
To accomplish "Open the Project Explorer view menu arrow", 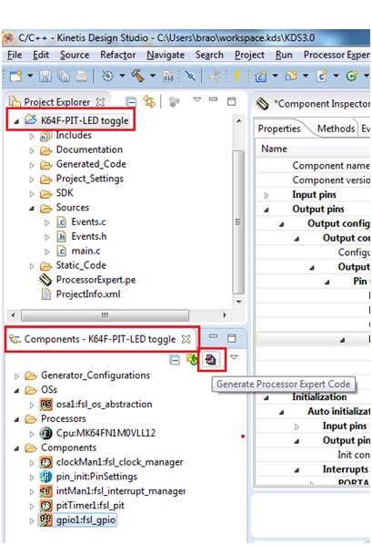I will [197, 99].
